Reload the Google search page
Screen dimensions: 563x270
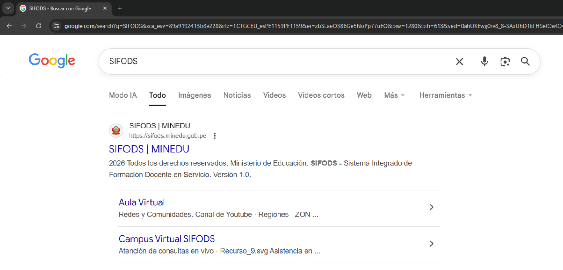tap(39, 26)
